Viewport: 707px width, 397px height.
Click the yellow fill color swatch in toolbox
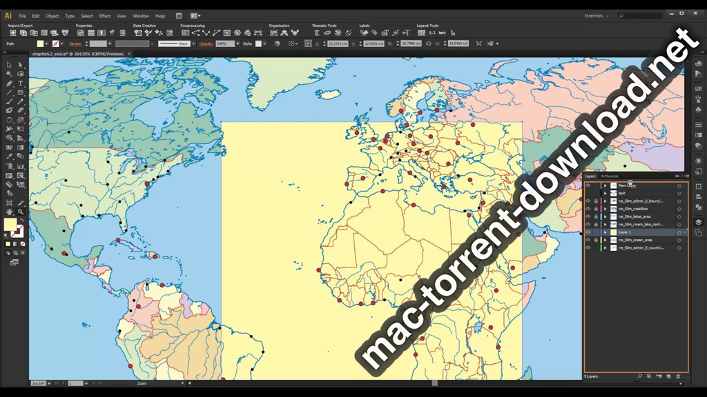coord(10,224)
